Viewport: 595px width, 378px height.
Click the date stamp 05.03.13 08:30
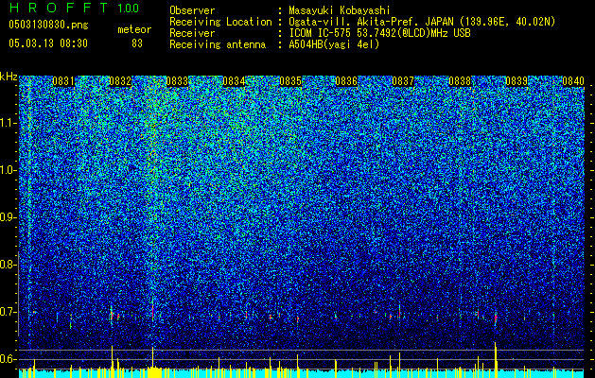pyautogui.click(x=48, y=43)
